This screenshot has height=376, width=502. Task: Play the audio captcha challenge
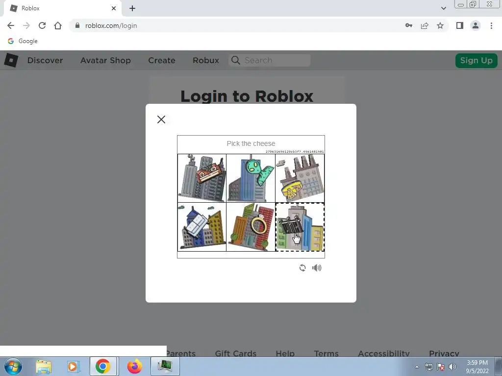317,268
